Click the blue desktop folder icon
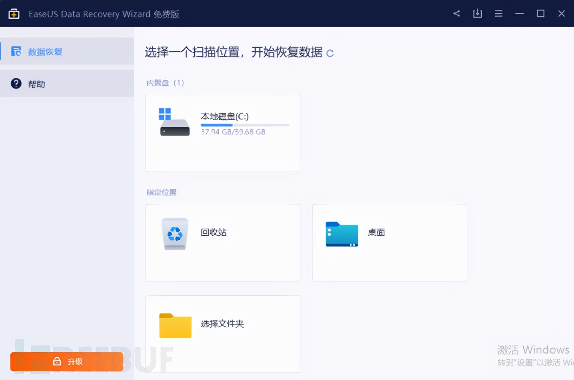Viewport: 574px width, 380px height. (x=341, y=234)
